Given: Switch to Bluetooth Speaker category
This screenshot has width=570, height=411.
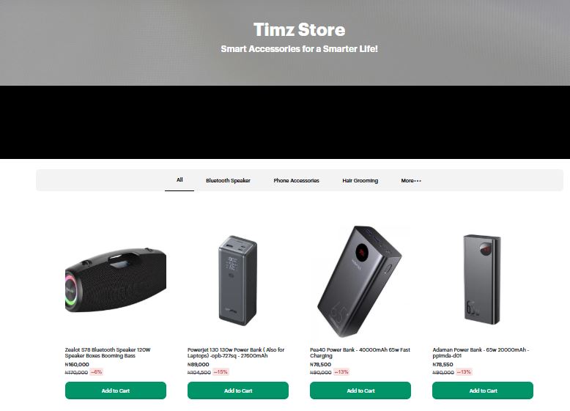Looking at the screenshot, I should [228, 181].
